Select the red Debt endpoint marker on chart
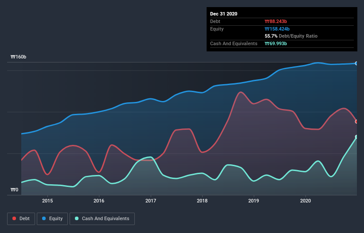Viewport: 364px width, 233px height. point(356,122)
